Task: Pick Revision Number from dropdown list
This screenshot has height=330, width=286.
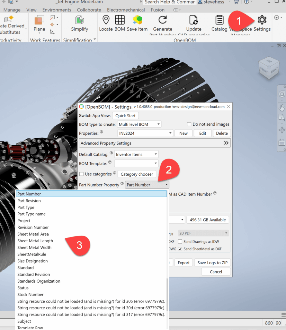Action: pos(91,227)
